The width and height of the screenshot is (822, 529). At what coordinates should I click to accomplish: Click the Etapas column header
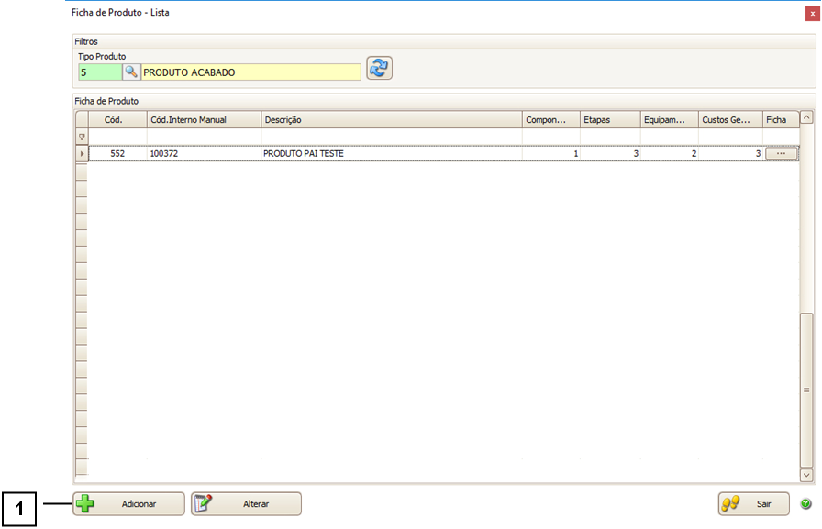[x=608, y=119]
